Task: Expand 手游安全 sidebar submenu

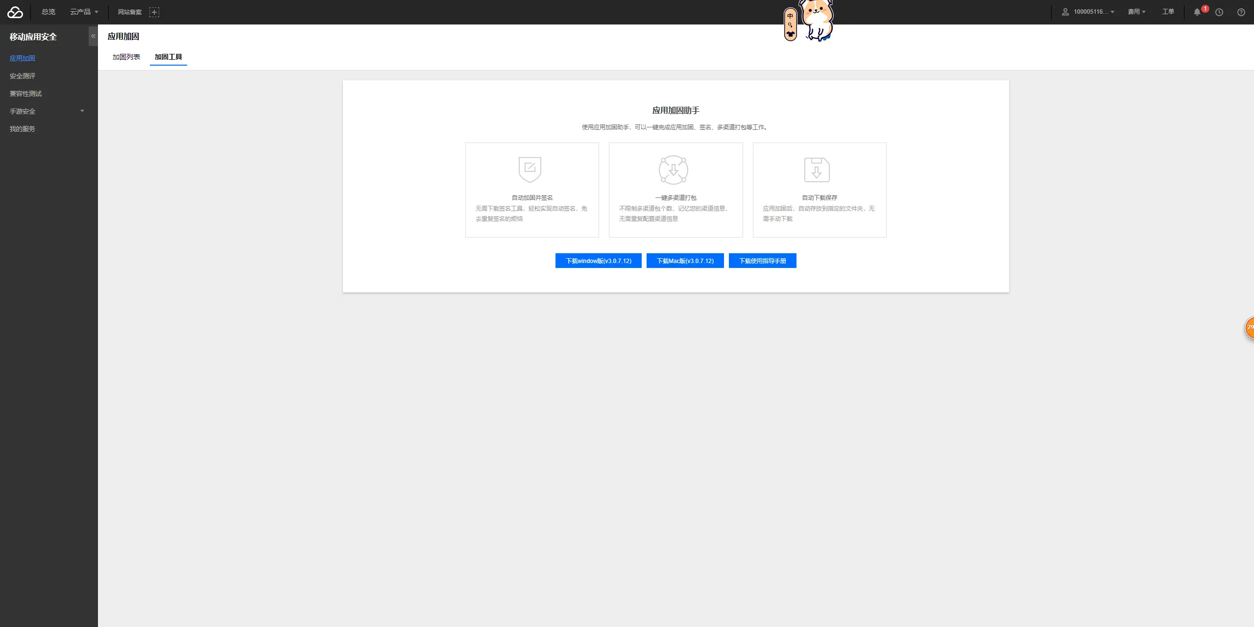Action: (x=47, y=111)
